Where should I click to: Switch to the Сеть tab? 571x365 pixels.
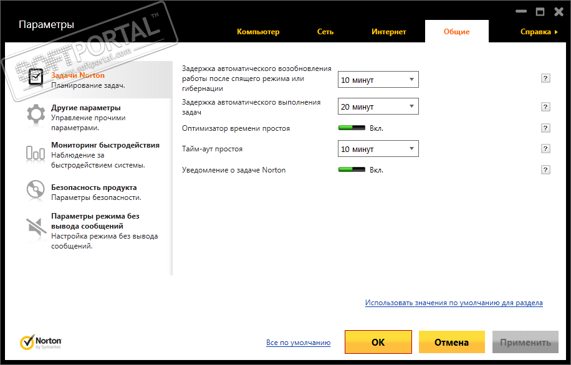[x=325, y=32]
